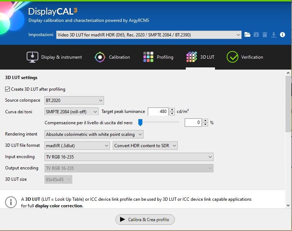Open 3D LUT file format madVR dropdown
This screenshot has width=292, height=231.
tap(77, 145)
